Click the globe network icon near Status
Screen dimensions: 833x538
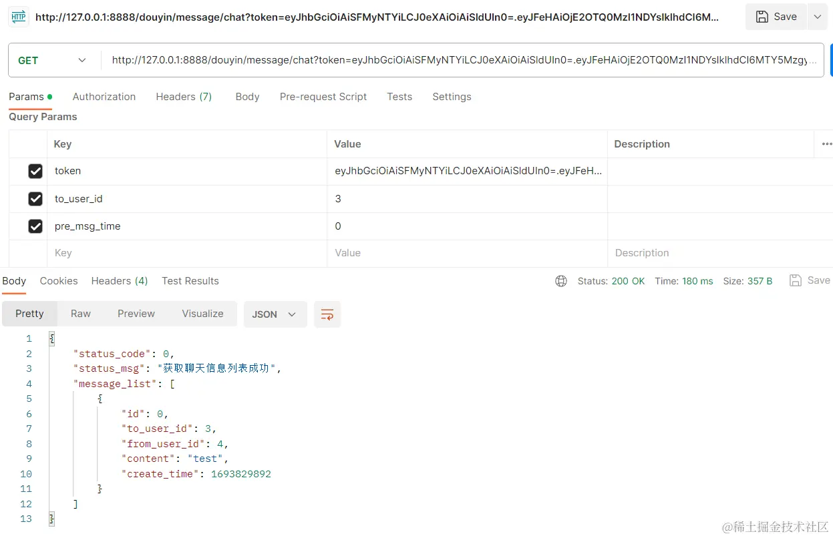[x=561, y=281]
